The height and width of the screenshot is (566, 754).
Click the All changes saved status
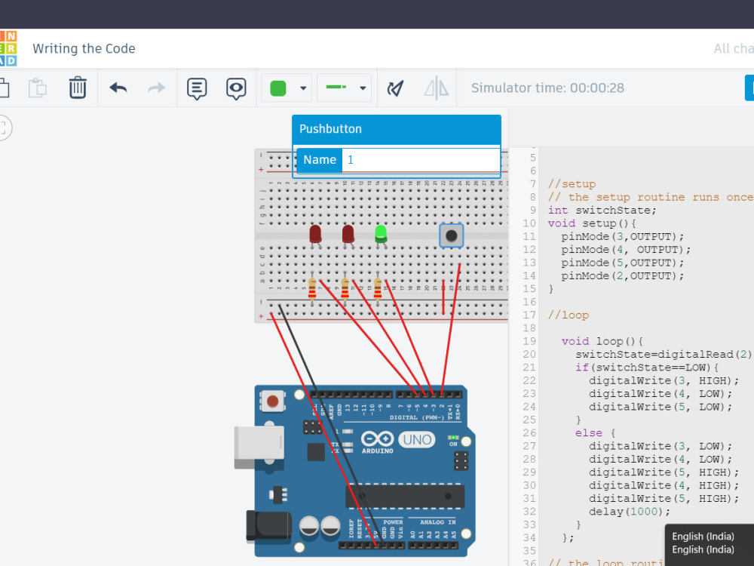pyautogui.click(x=734, y=48)
